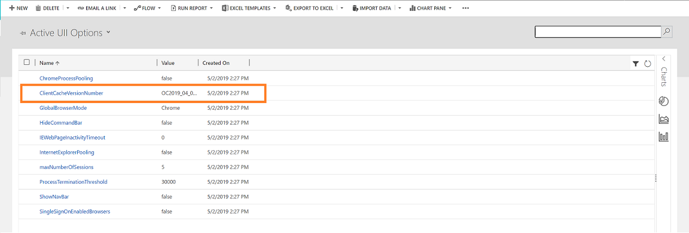Open the maxNumberOfSessions record

(66, 167)
